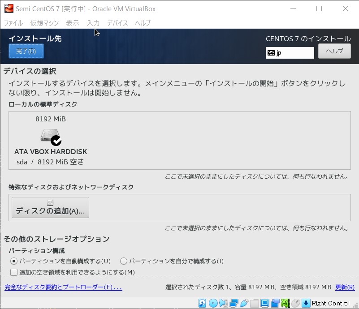
Task: Select automatic partition configuration radio button
Action: click(14, 261)
